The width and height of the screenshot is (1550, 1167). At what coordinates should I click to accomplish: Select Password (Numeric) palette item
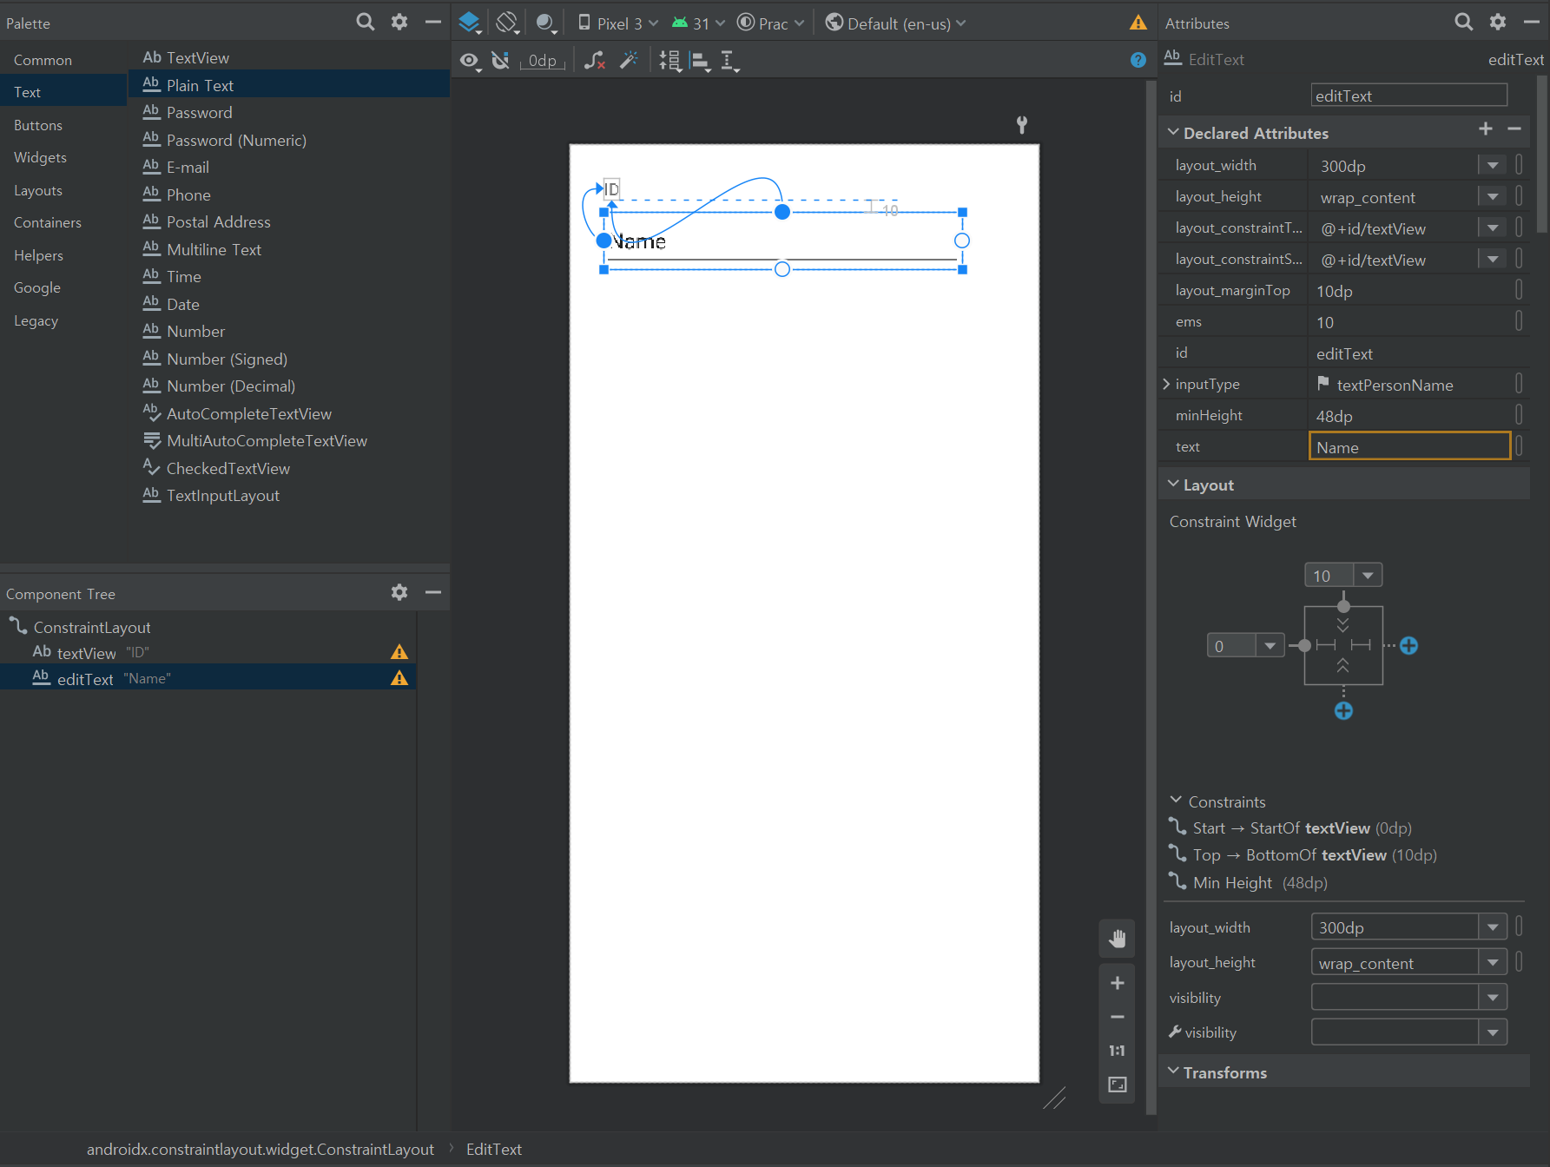click(289, 140)
